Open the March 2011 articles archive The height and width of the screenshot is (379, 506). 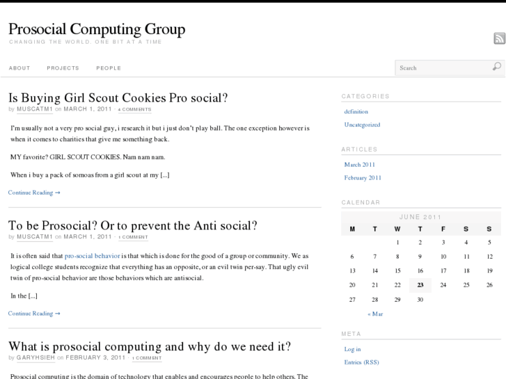point(359,165)
